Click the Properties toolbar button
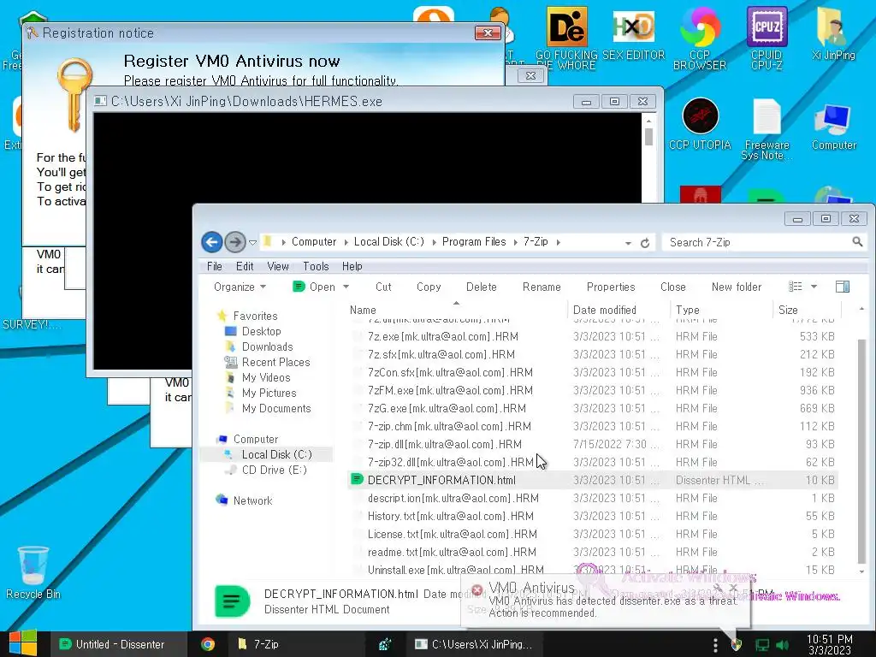 click(611, 287)
